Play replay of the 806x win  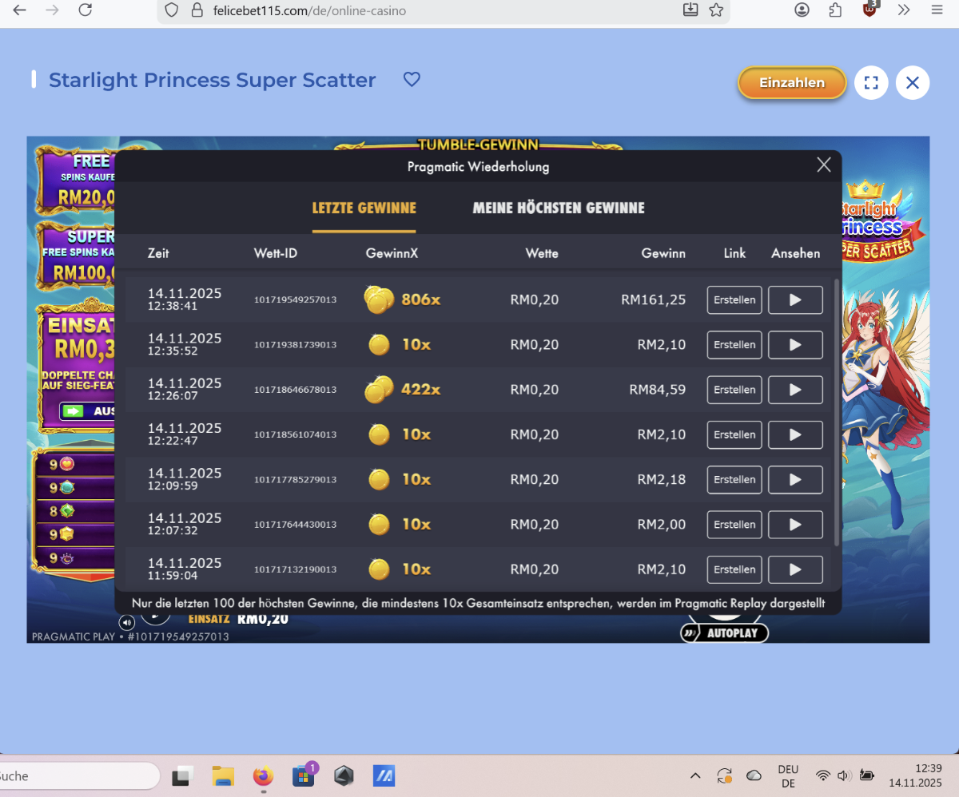click(795, 300)
